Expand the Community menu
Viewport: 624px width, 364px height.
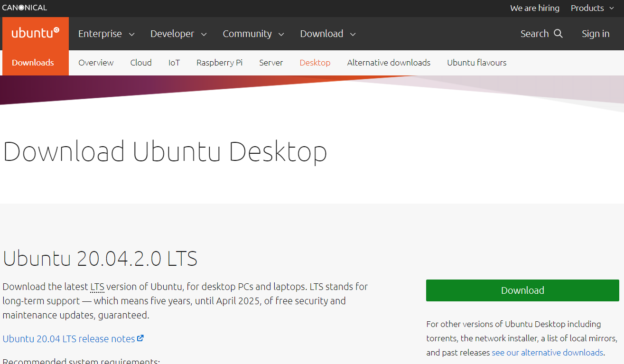[x=253, y=34]
